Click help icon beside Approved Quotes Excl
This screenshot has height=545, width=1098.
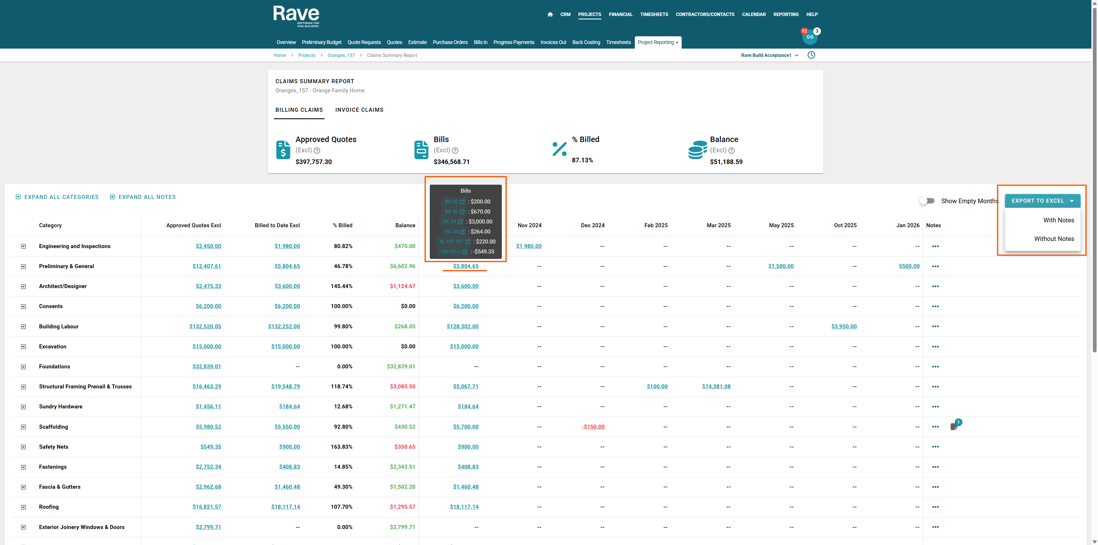(317, 150)
